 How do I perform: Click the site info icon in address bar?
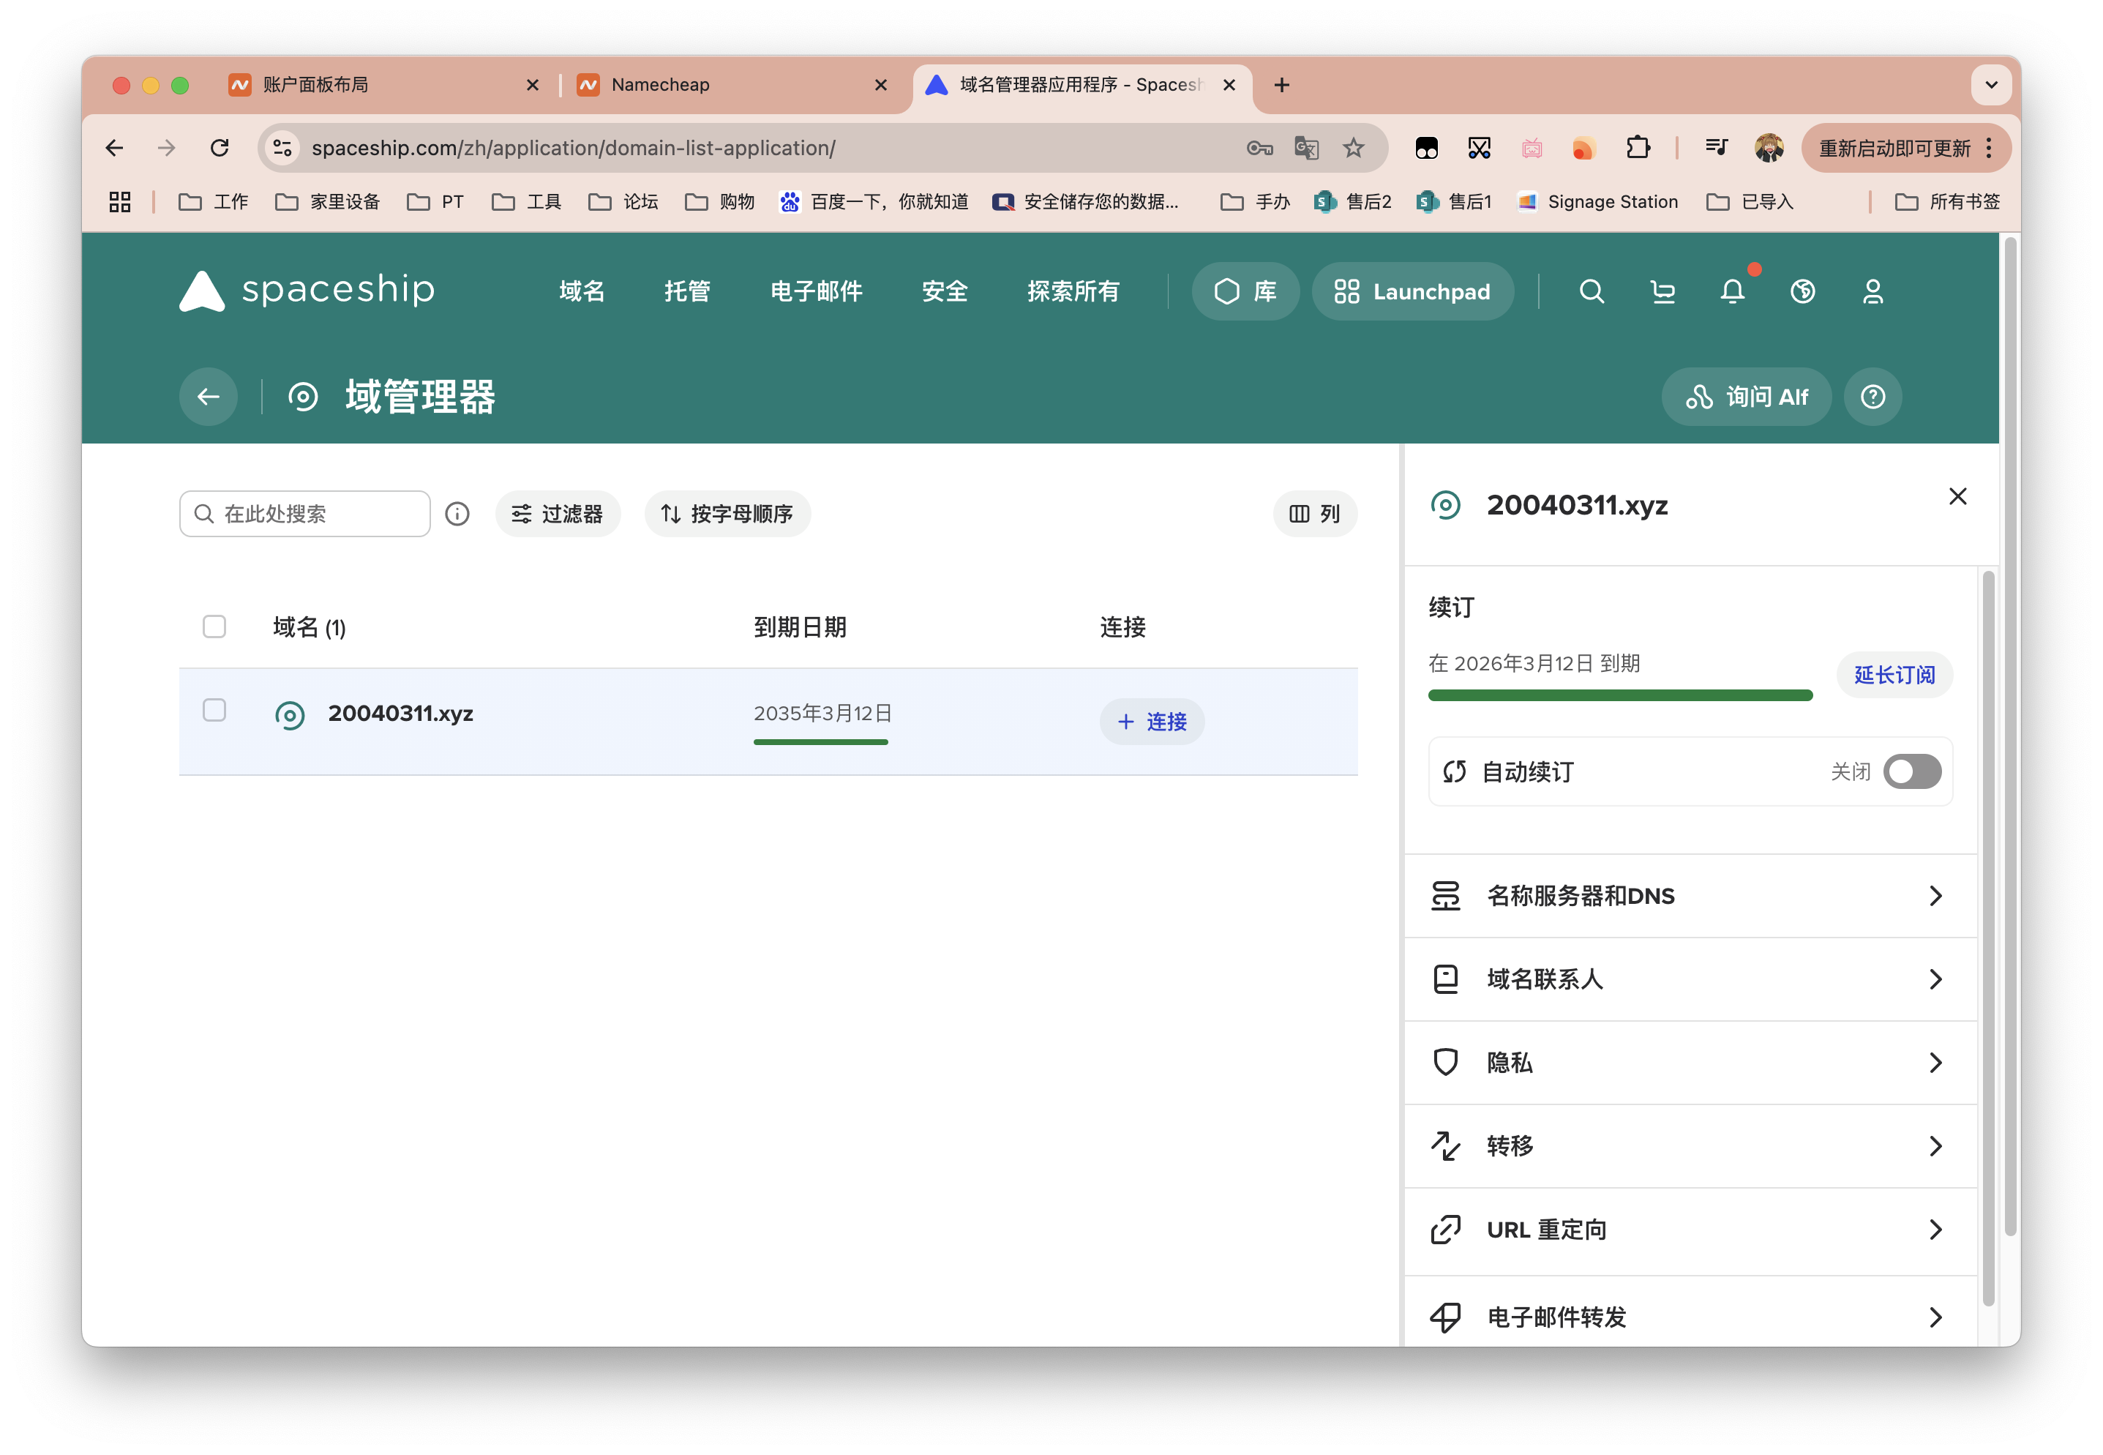[282, 148]
